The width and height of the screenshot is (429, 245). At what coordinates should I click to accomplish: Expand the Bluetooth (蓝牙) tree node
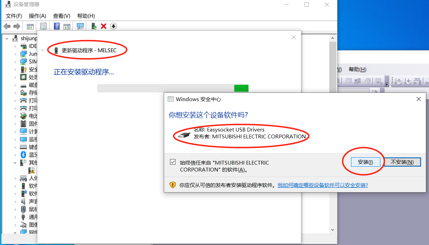[15, 155]
